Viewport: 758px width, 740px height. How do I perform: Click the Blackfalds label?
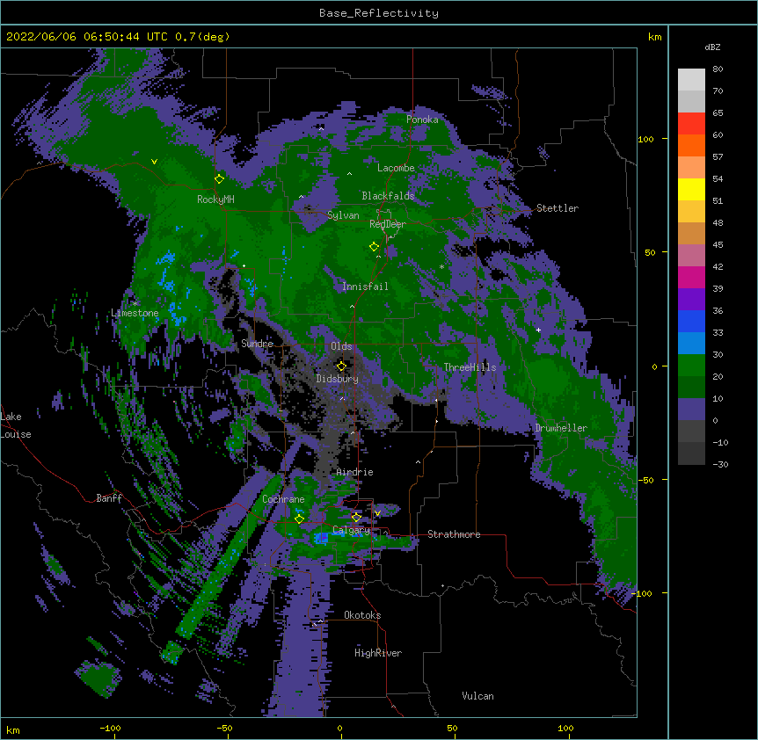click(388, 196)
